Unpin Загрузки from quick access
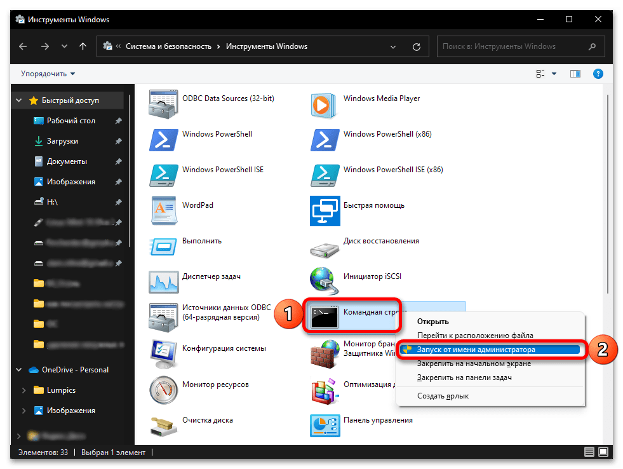 click(x=118, y=141)
